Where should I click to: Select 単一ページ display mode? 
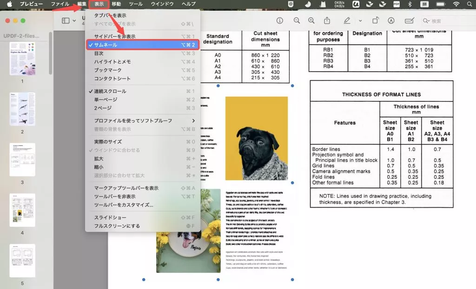pyautogui.click(x=143, y=99)
